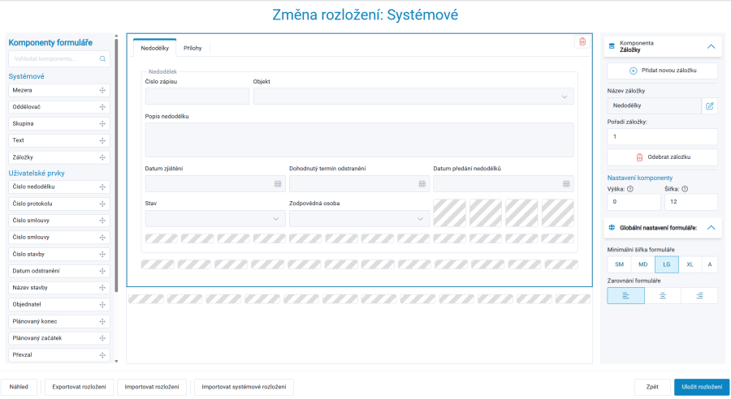Click the component list scrollbar up arrow
The height and width of the screenshot is (399, 731).
tap(116, 36)
